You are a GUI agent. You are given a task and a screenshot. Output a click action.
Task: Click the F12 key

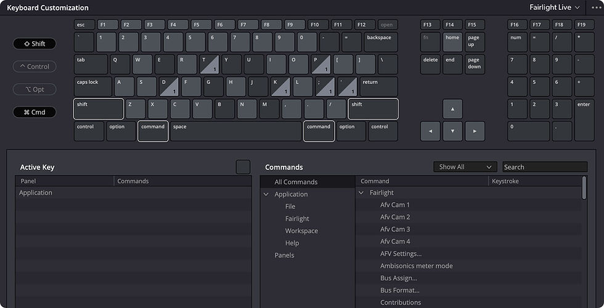(365, 25)
